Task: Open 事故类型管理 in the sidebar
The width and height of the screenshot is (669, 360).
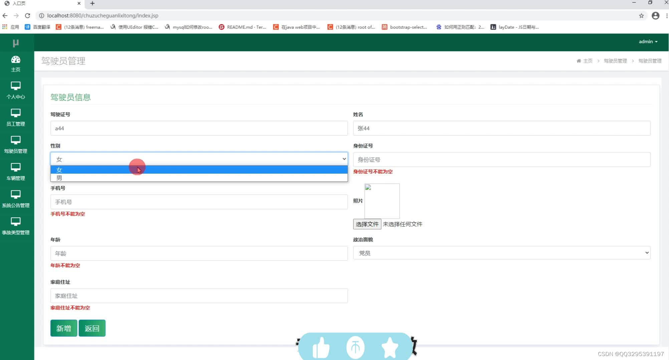Action: point(16,226)
